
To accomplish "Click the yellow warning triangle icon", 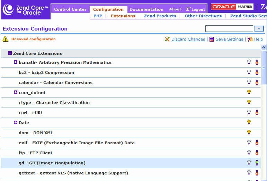I will [5, 39].
